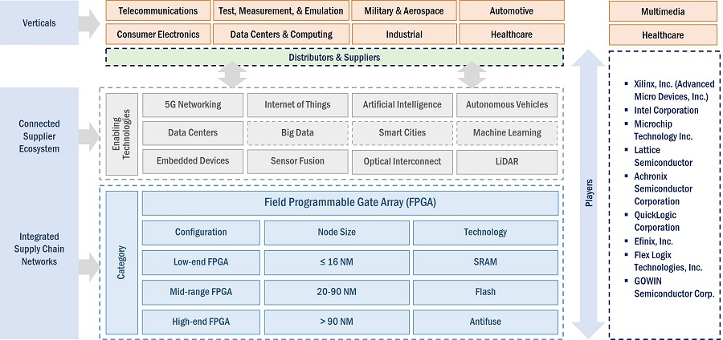This screenshot has height=340, width=723.
Task: Select the Telecommunications vertical box
Action: pos(157,11)
